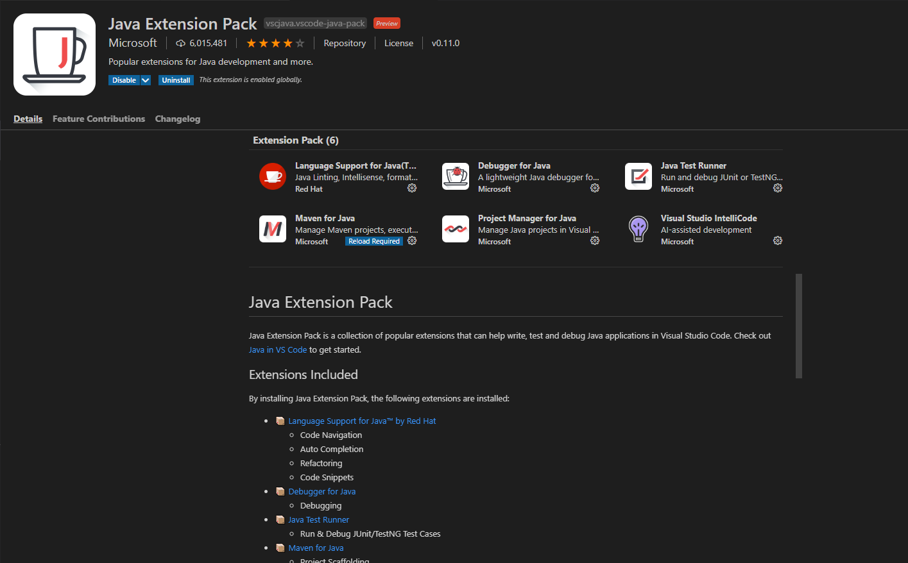Open the gear menu on Language Support card
908x563 pixels.
(411, 188)
